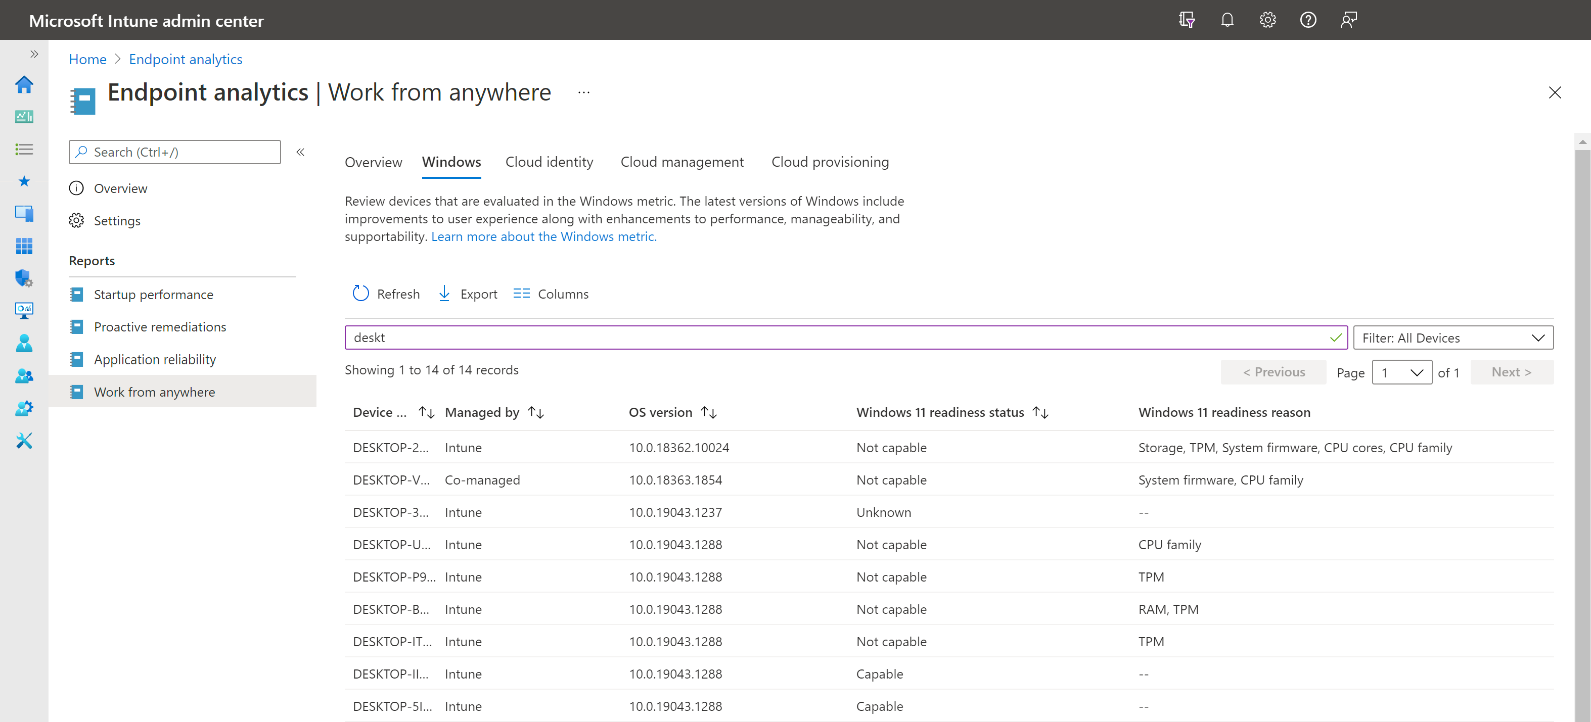The width and height of the screenshot is (1591, 722).
Task: Switch to the Cloud identity tab
Action: coord(550,161)
